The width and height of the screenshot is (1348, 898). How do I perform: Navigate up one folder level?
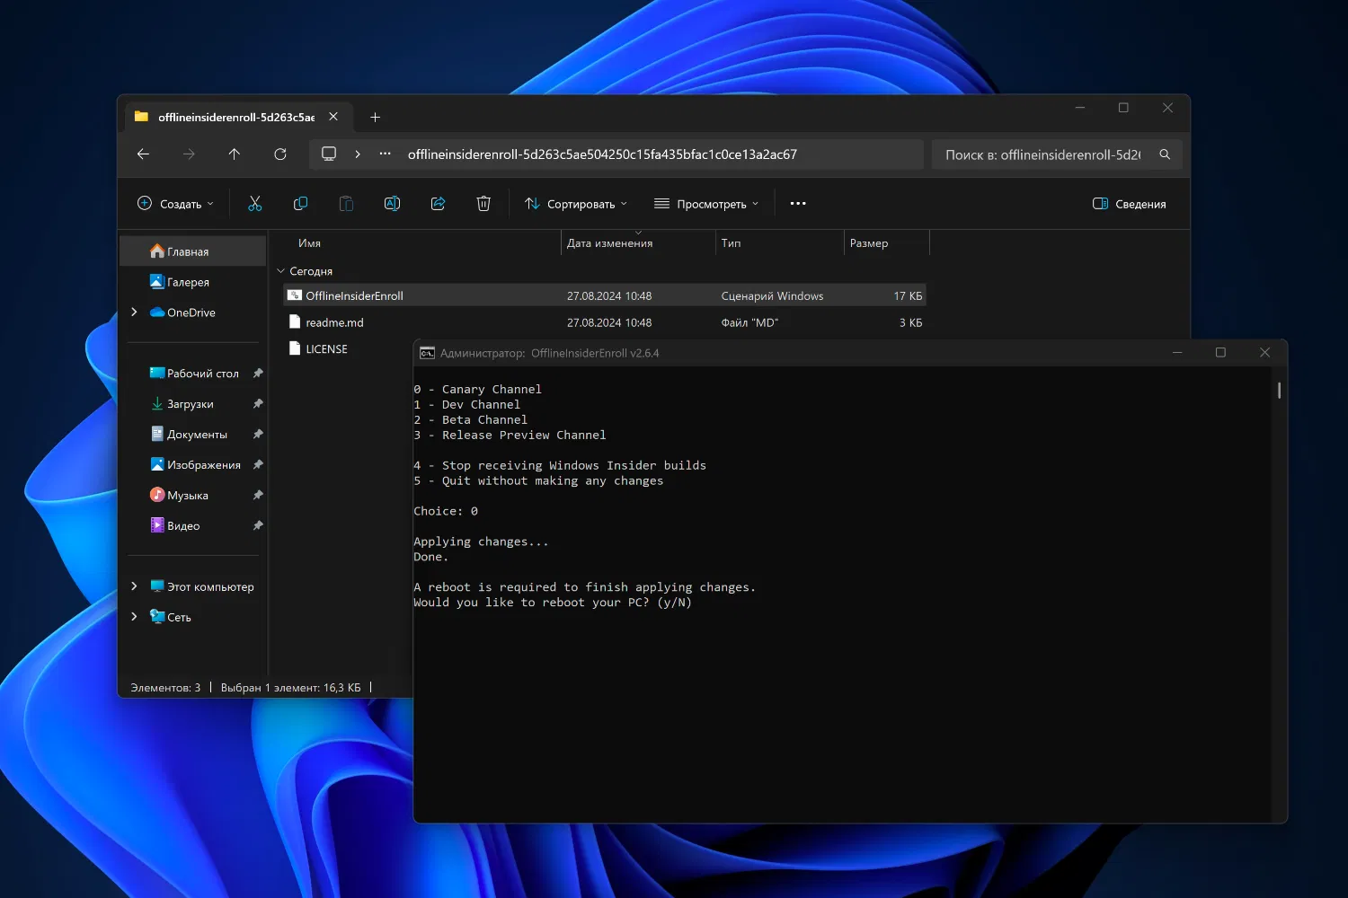click(x=235, y=154)
